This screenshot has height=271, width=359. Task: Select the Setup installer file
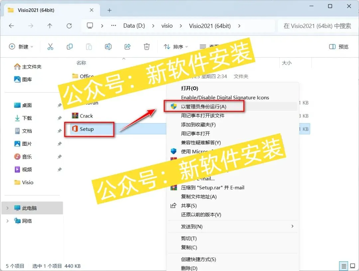click(x=83, y=129)
